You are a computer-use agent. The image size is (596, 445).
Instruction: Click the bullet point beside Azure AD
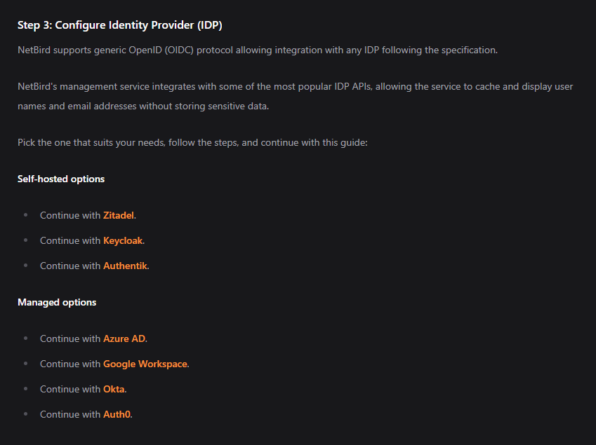tap(26, 338)
